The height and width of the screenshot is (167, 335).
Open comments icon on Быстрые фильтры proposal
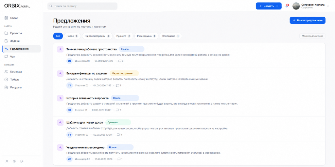point(117,85)
